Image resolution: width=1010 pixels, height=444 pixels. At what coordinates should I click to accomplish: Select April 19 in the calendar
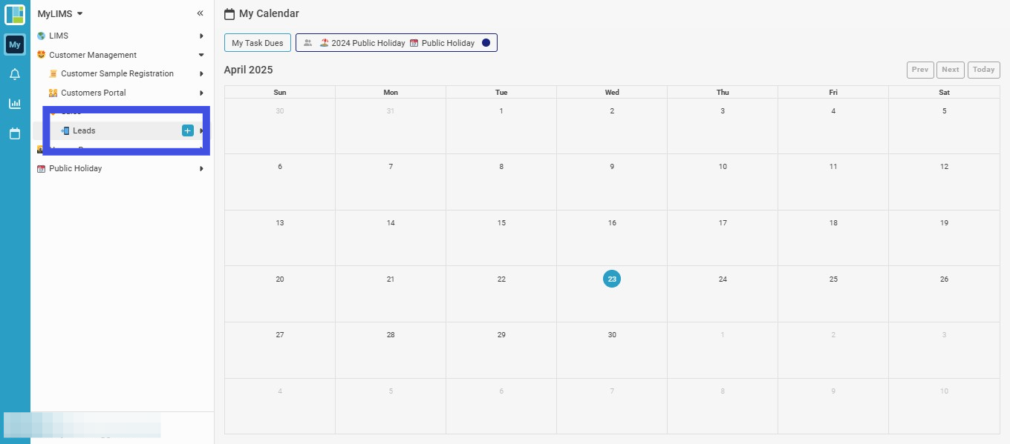(x=944, y=222)
